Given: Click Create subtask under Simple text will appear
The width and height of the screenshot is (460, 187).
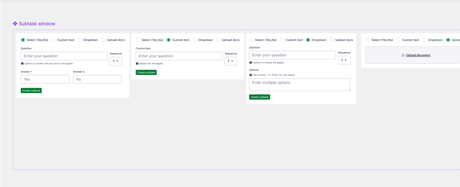Looking at the screenshot, I should click(x=146, y=72).
